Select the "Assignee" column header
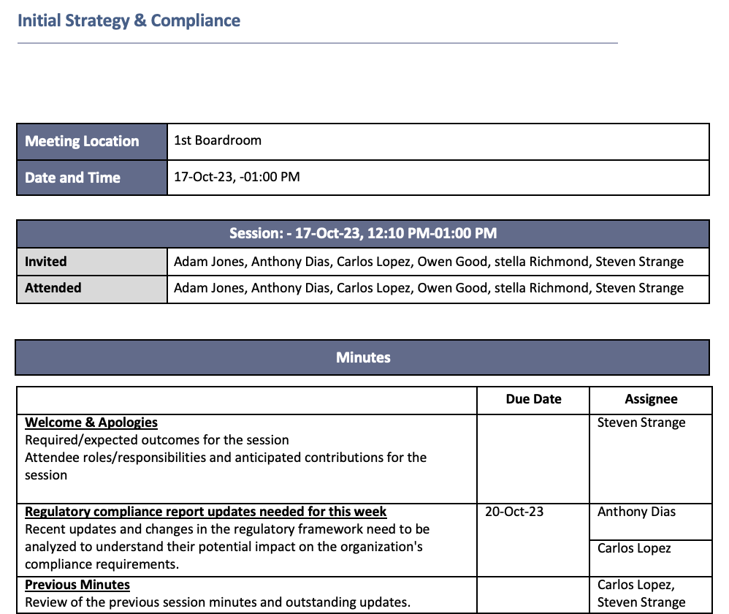This screenshot has width=729, height=614. tap(651, 399)
